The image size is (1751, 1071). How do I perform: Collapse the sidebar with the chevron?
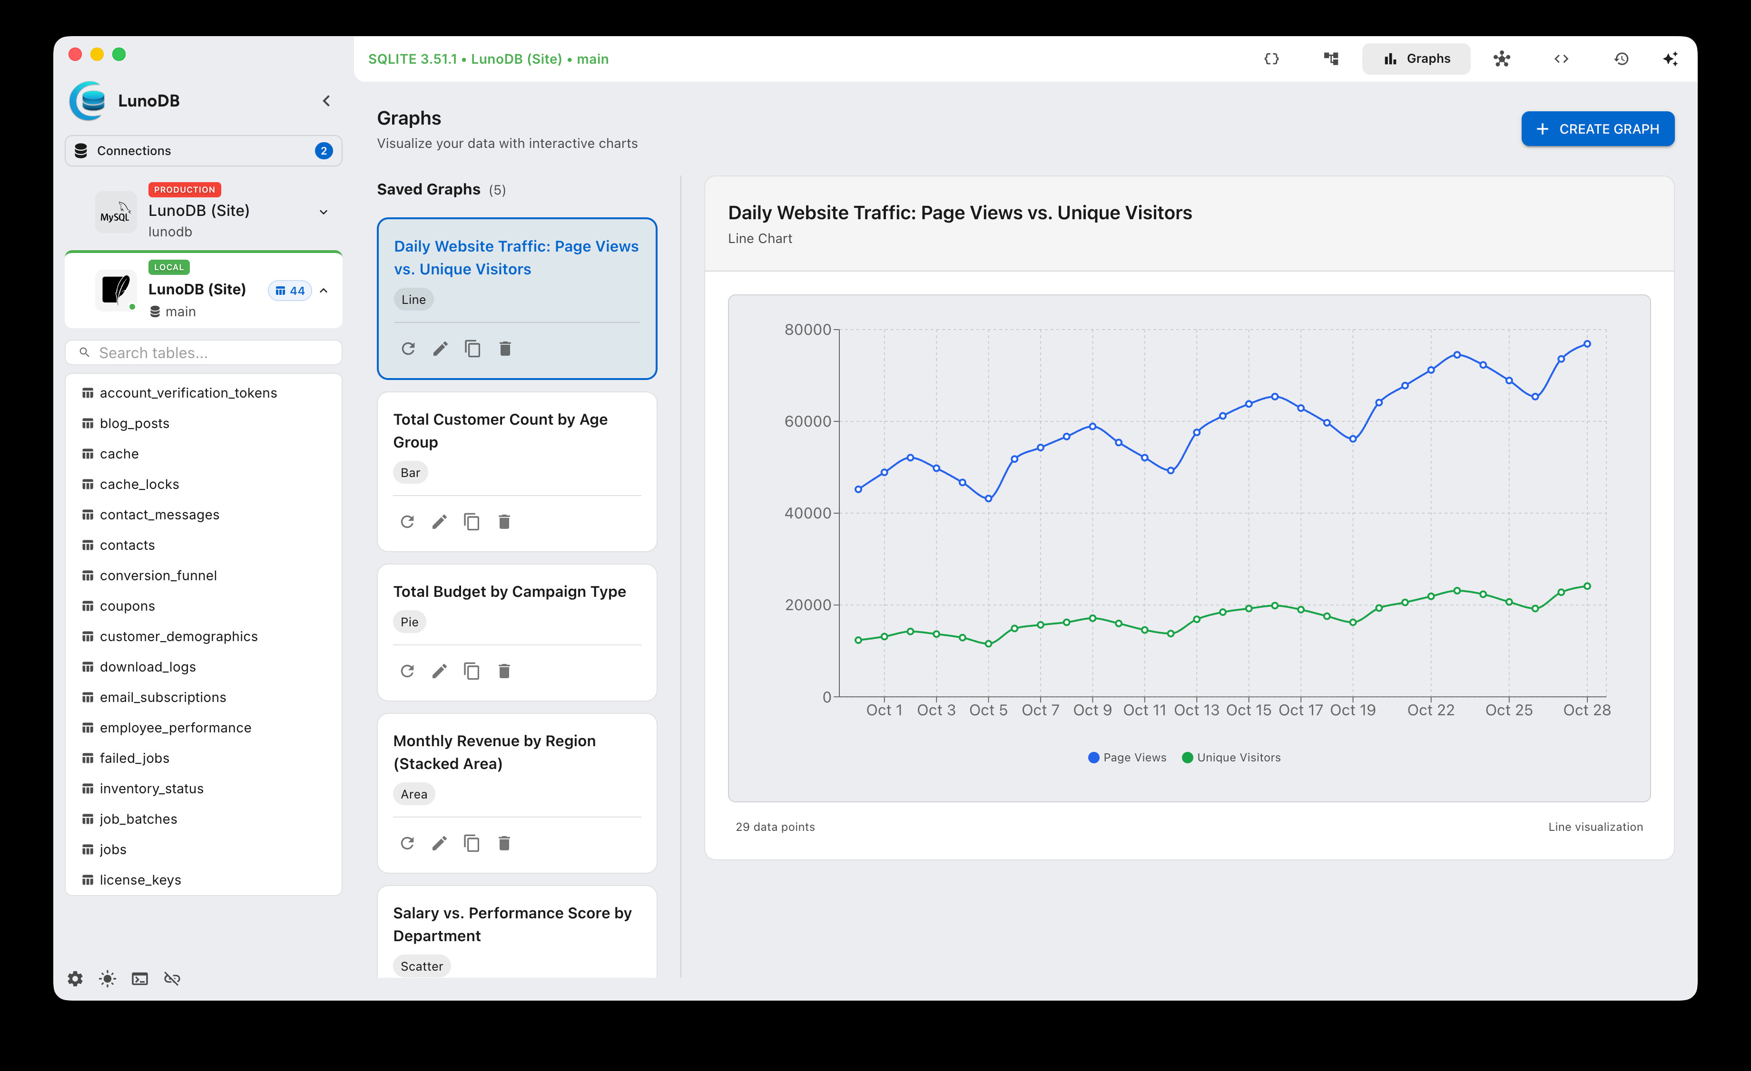click(326, 101)
